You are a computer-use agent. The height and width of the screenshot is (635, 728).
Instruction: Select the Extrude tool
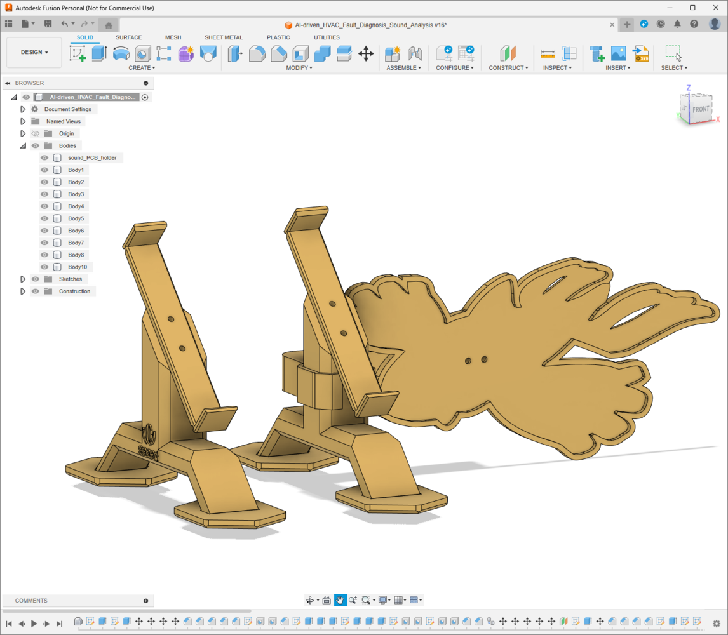coord(99,53)
